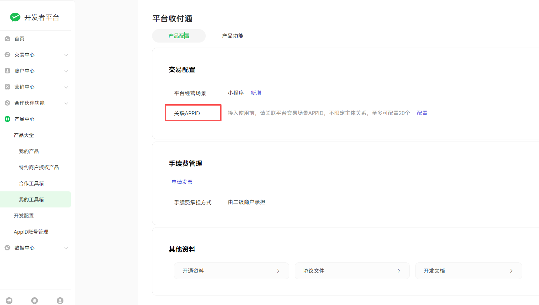Expand the 合作伙伴功能 menu chevron
The height and width of the screenshot is (305, 539).
[66, 103]
